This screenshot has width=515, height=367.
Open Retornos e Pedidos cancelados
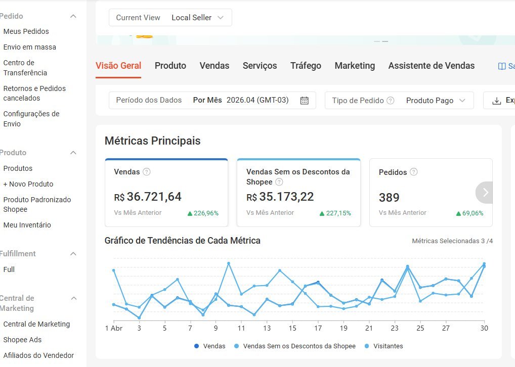click(34, 93)
